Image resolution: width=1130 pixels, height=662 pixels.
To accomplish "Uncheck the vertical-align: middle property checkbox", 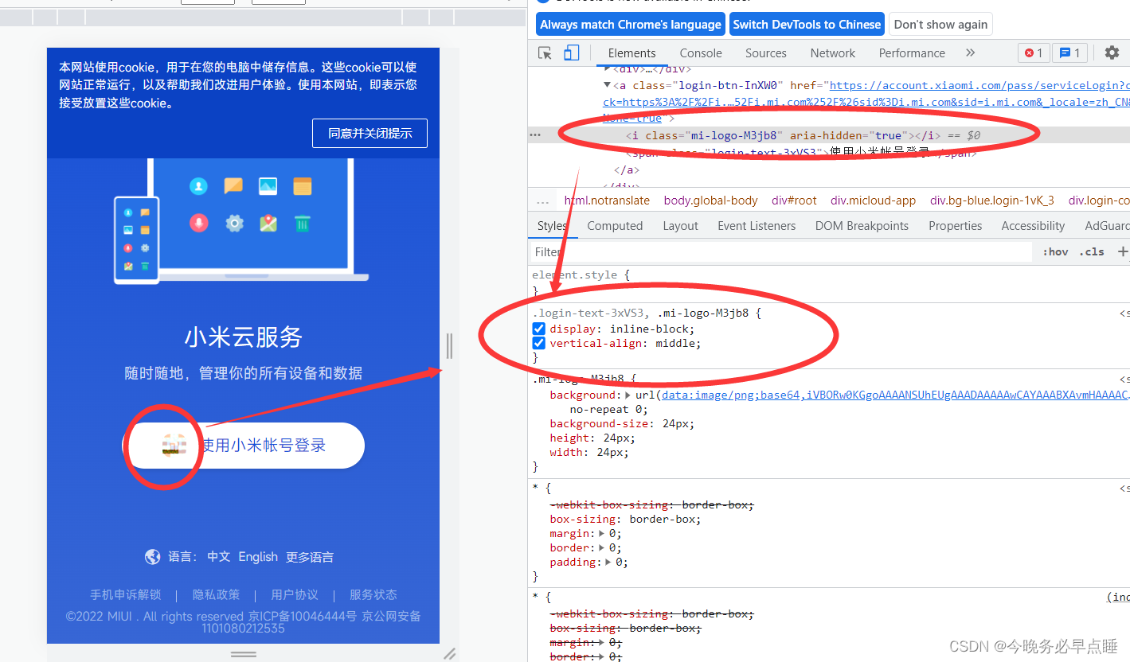I will [x=539, y=344].
